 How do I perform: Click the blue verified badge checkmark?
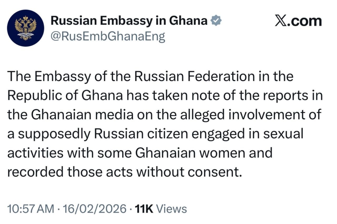(216, 21)
